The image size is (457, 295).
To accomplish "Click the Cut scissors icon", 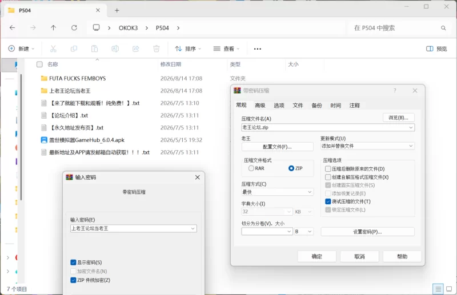I will click(x=53, y=49).
